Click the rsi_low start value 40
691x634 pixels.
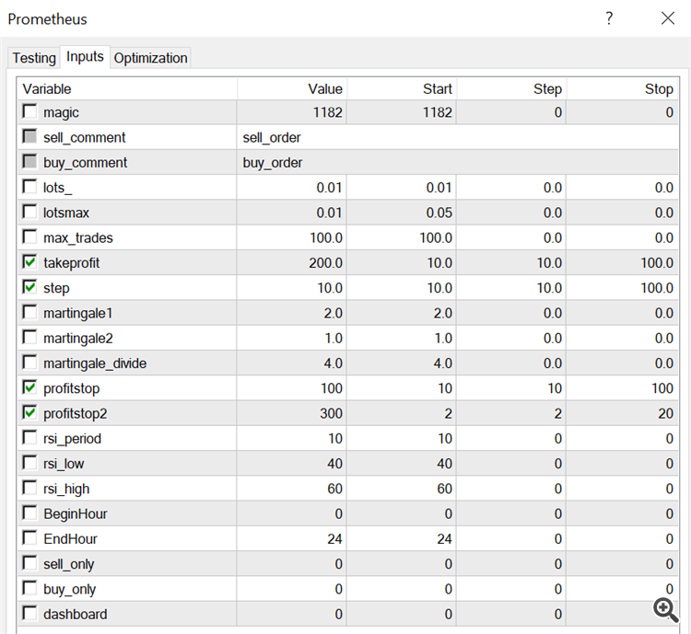(444, 464)
